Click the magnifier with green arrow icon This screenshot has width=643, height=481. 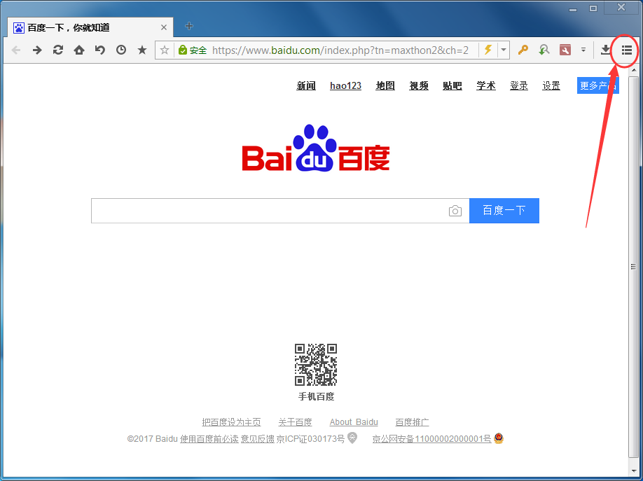[544, 50]
